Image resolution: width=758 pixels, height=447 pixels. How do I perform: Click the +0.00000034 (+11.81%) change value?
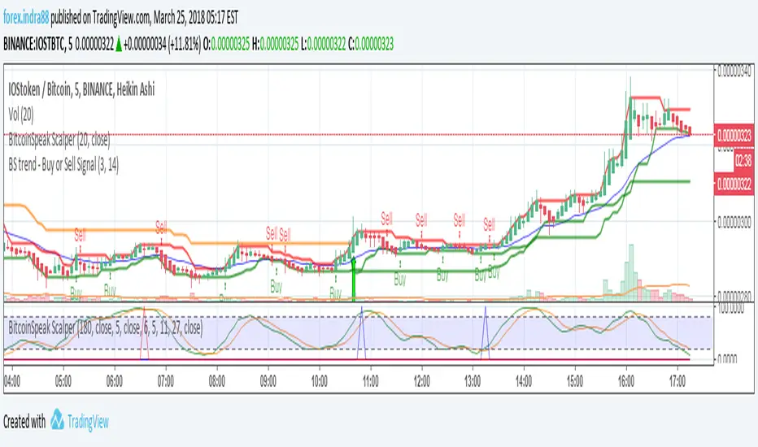coord(162,45)
